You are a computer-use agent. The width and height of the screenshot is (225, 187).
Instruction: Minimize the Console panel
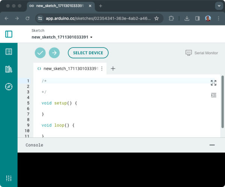pyautogui.click(x=212, y=145)
